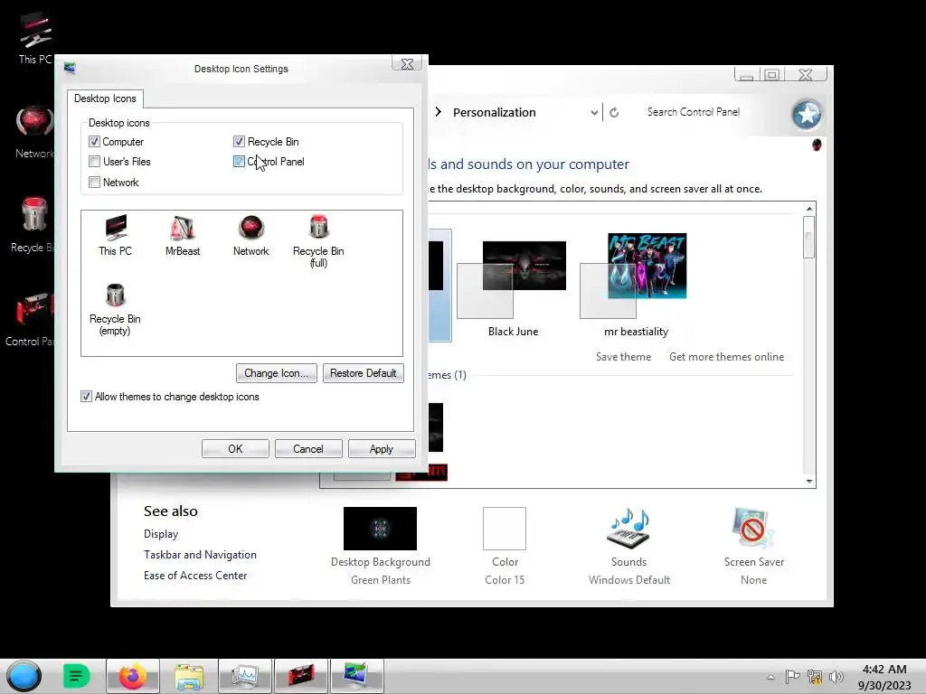Click the Change Icon... button
This screenshot has height=694, width=926.
(x=277, y=373)
